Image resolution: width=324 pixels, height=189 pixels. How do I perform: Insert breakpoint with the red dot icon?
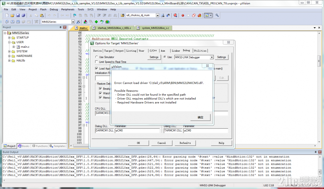pos(183,15)
